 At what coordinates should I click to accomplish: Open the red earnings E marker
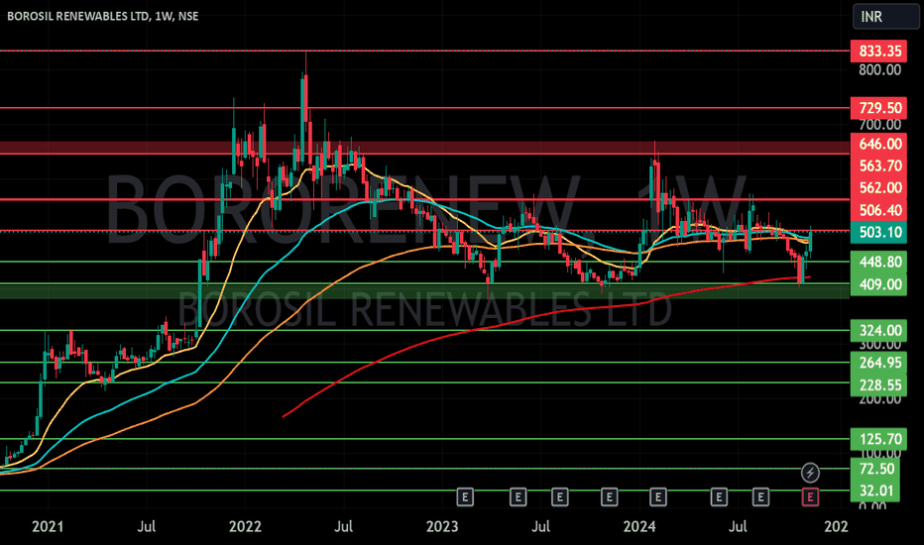click(810, 497)
